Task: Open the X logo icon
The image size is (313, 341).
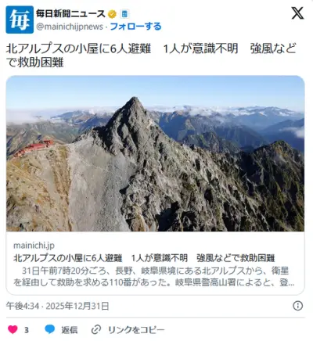Action: [x=297, y=13]
